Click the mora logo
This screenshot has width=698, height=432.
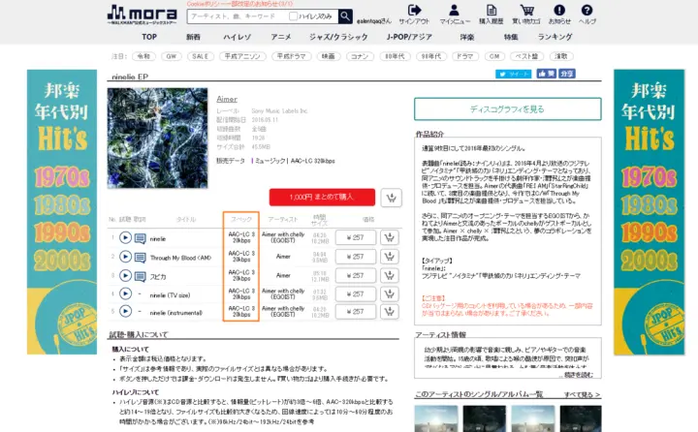pyautogui.click(x=142, y=15)
